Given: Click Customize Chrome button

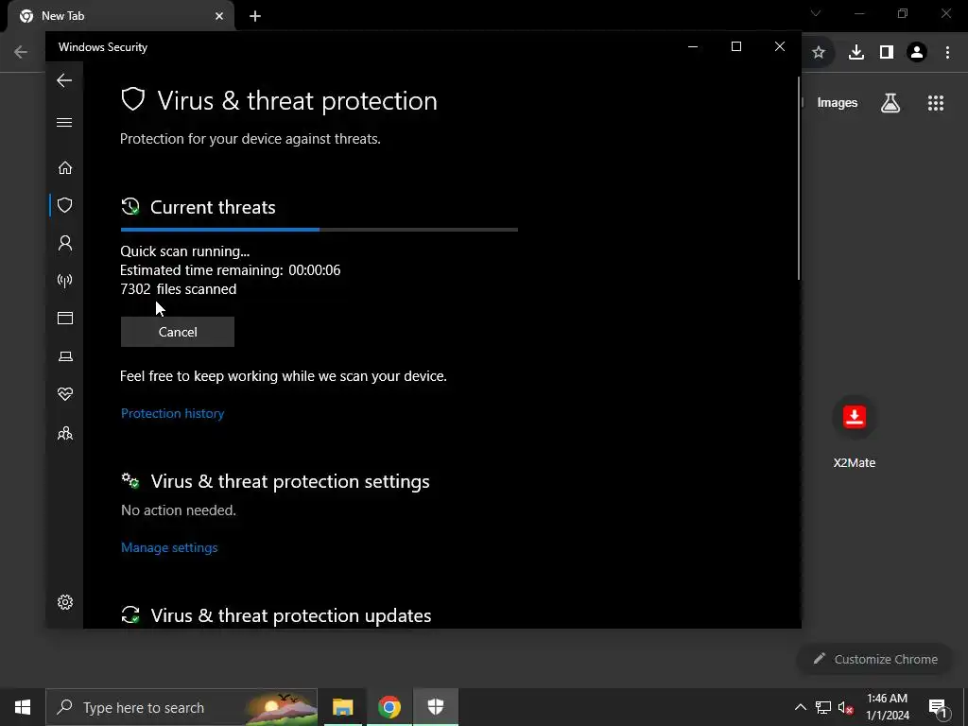Looking at the screenshot, I should (x=875, y=659).
